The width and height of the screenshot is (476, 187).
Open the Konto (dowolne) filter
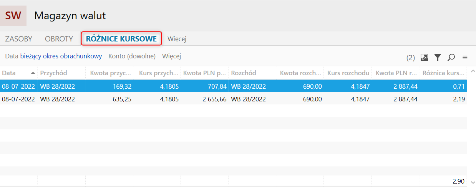pos(132,56)
